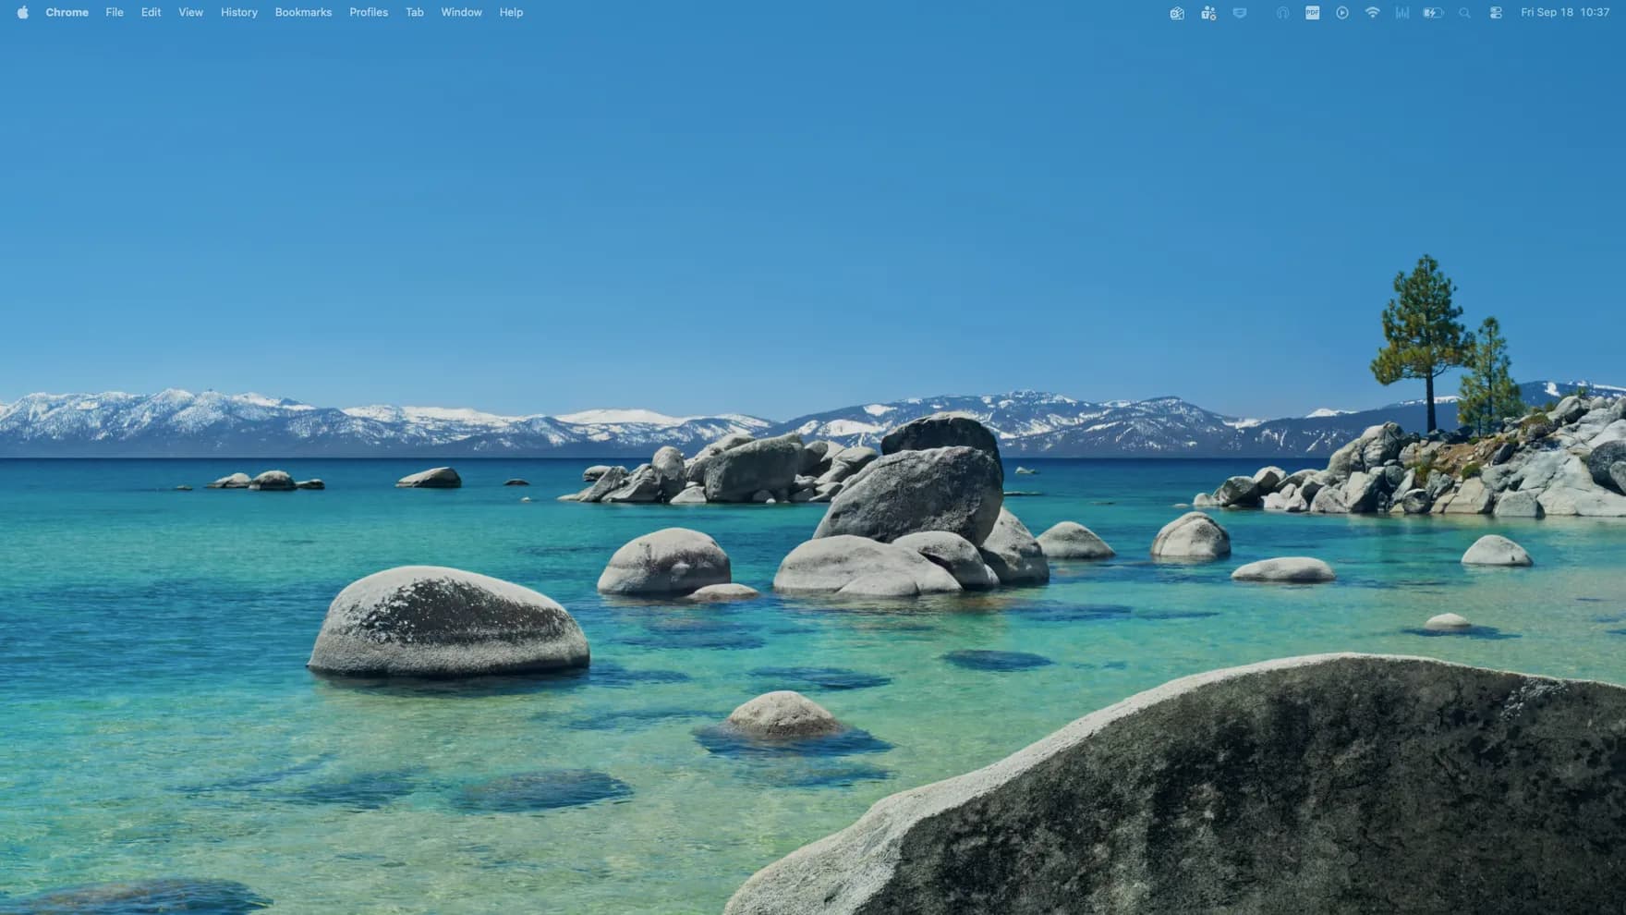
Task: Open the Apple menu
Action: click(x=22, y=12)
